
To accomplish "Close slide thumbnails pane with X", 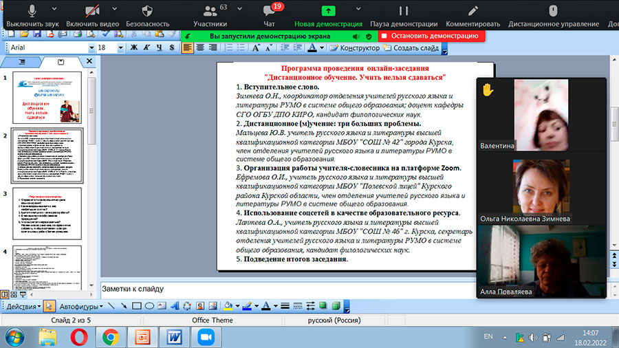I will (x=89, y=61).
